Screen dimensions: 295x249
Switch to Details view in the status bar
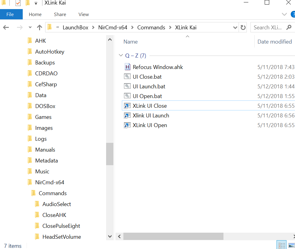point(281,245)
